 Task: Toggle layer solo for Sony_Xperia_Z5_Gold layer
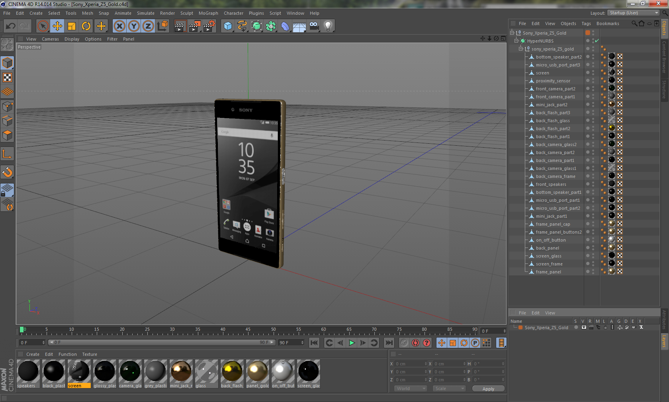576,327
